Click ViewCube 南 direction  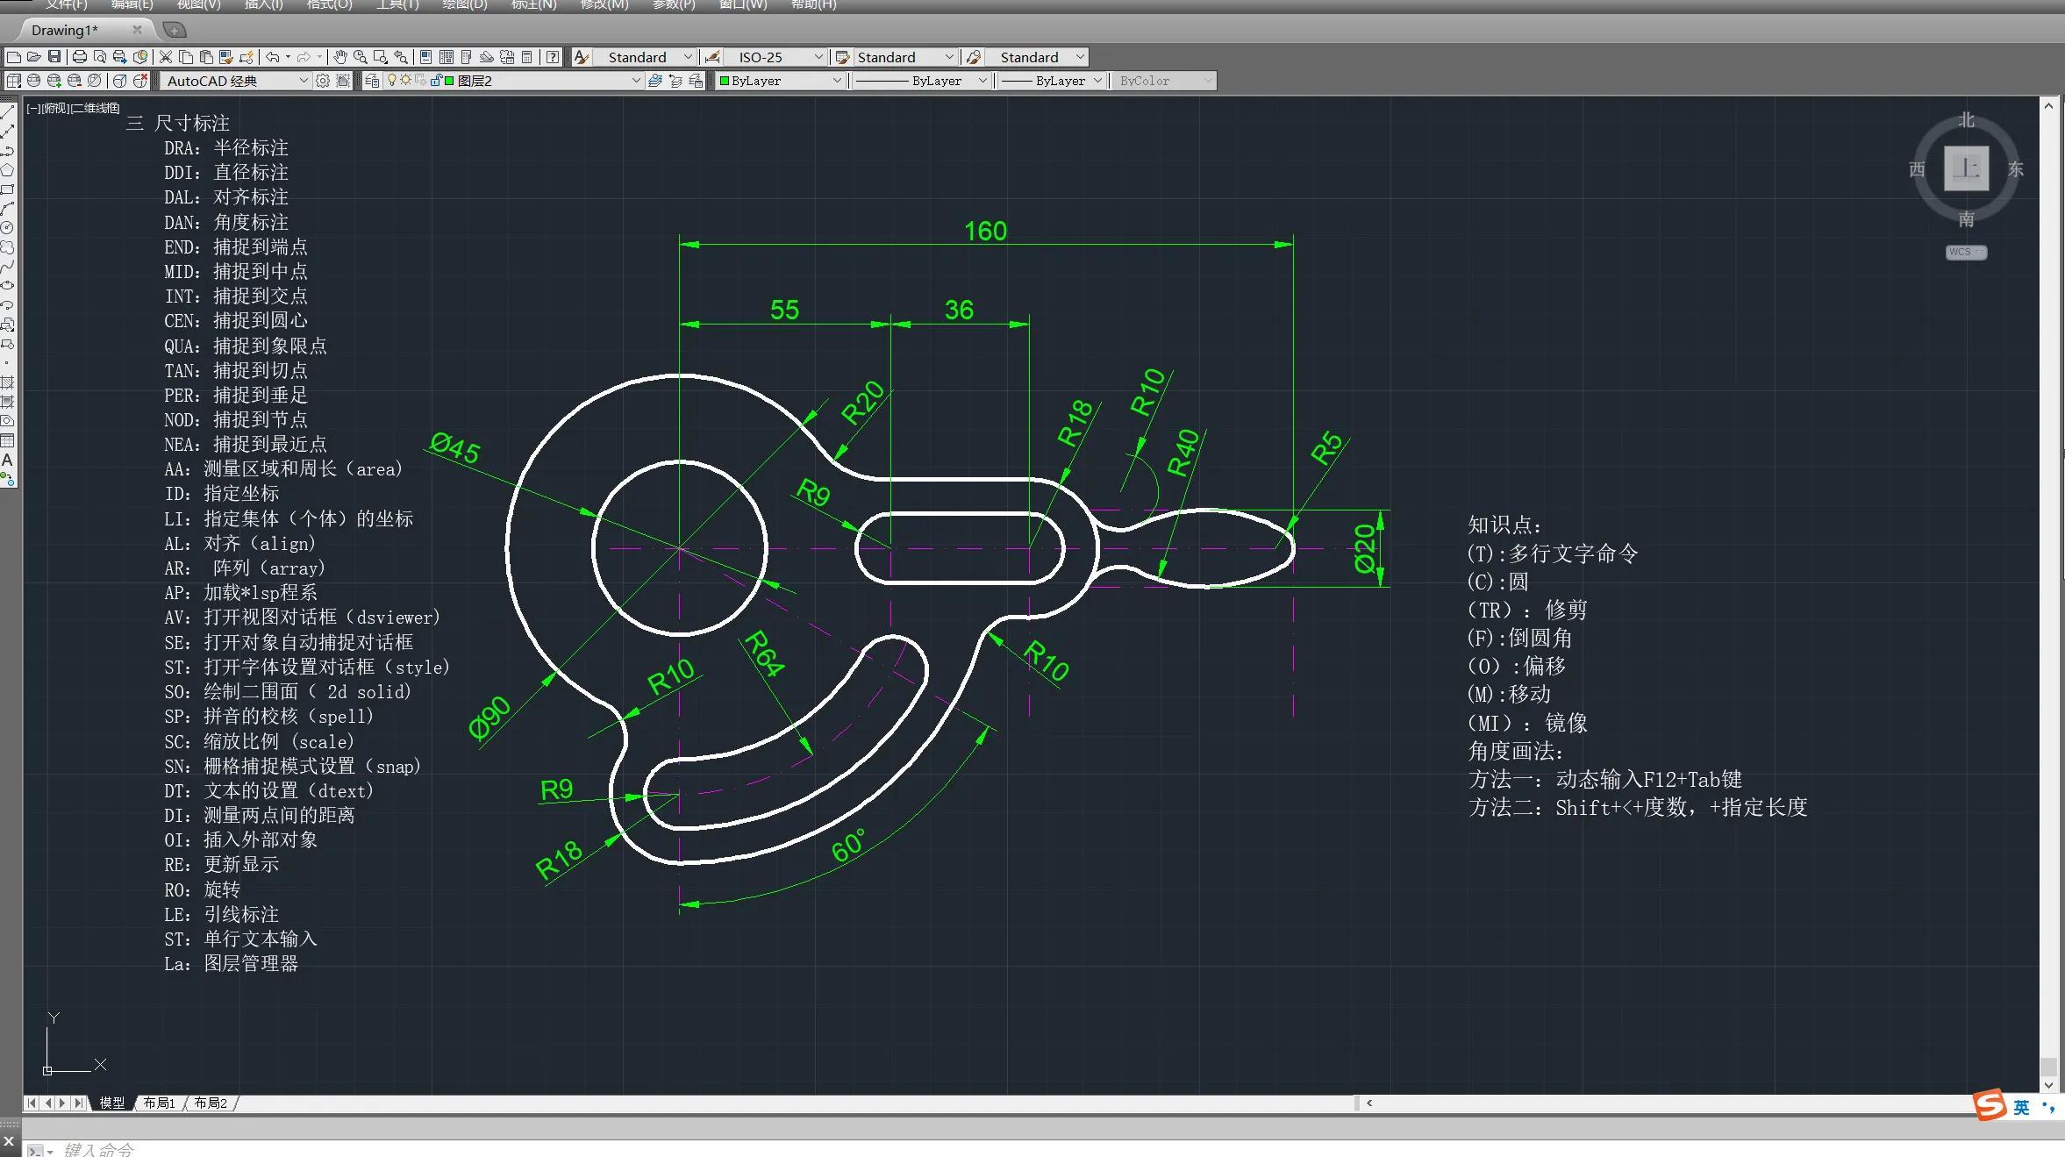(x=1967, y=219)
